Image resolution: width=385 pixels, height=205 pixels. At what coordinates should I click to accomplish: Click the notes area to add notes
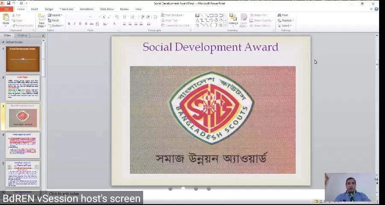point(64,194)
